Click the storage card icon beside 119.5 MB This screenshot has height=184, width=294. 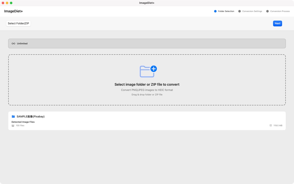pyautogui.click(x=271, y=125)
